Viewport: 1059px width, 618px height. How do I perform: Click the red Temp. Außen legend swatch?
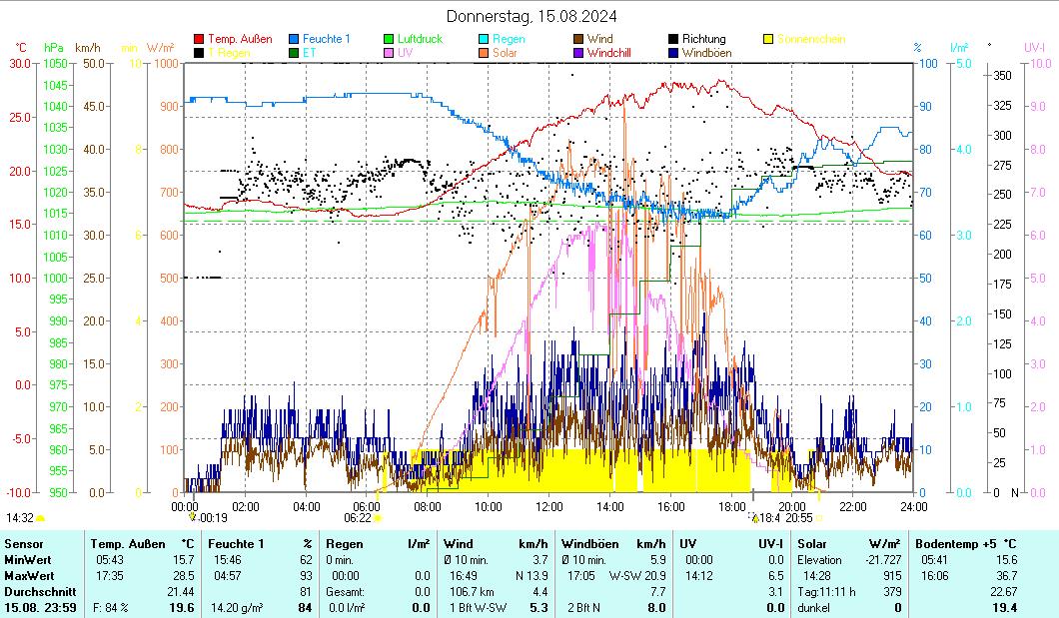[199, 39]
